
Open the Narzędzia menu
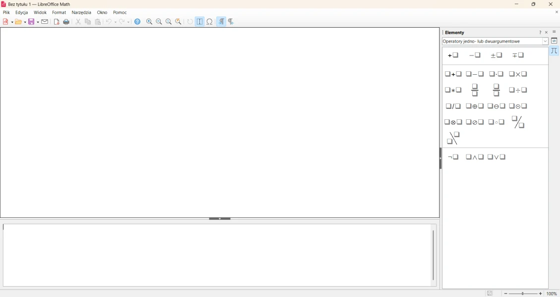click(81, 13)
